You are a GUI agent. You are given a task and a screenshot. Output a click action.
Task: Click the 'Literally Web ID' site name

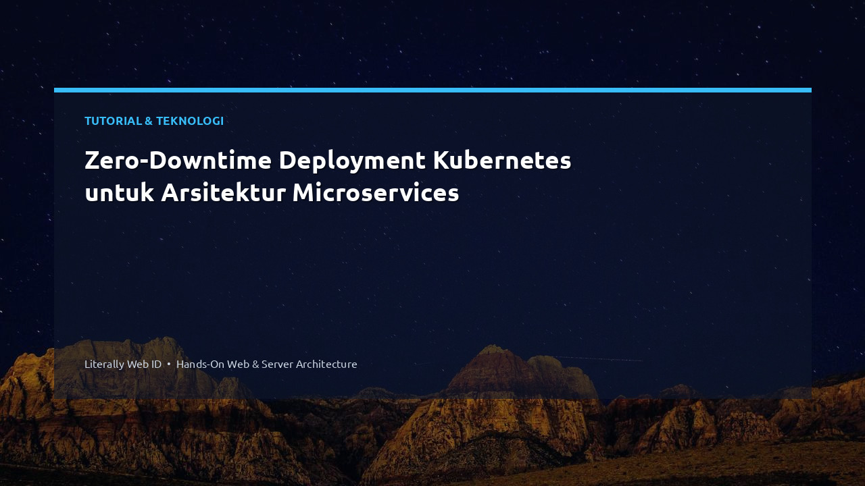tap(123, 364)
